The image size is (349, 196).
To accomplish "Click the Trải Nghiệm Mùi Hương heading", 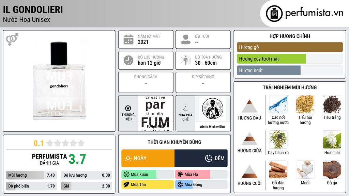I will pyautogui.click(x=290, y=87).
